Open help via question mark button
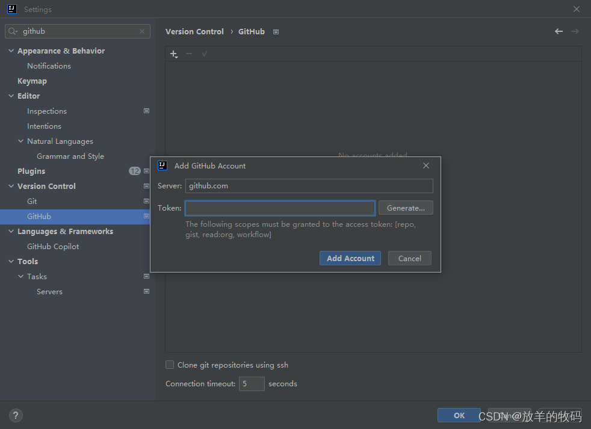Image resolution: width=591 pixels, height=429 pixels. point(16,415)
